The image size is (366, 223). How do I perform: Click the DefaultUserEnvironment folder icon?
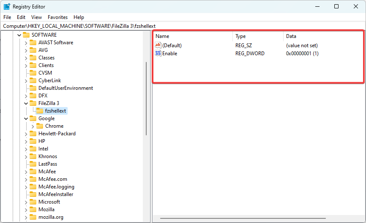33,88
